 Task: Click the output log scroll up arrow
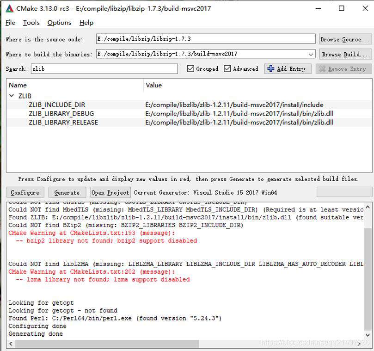point(368,207)
